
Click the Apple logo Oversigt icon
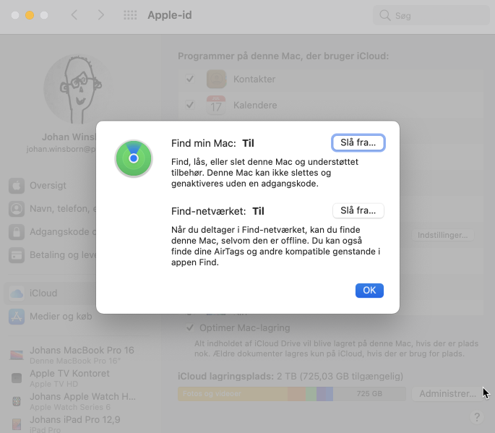[17, 185]
